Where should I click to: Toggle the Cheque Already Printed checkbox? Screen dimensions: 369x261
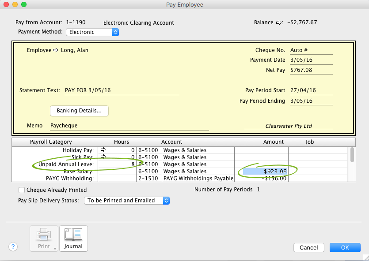[x=22, y=190]
